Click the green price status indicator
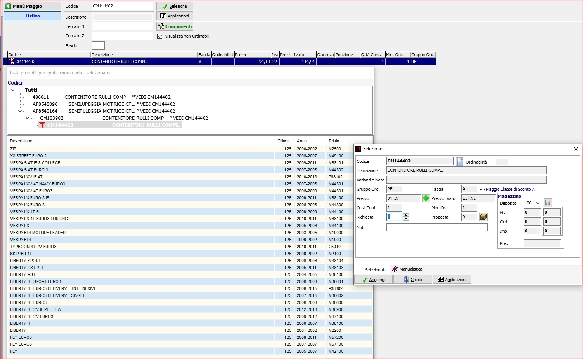 coord(426,198)
